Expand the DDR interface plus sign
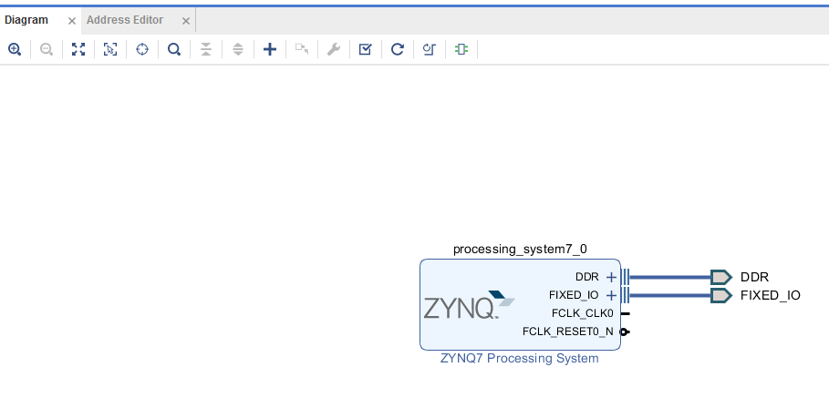829x398 pixels. pos(611,277)
